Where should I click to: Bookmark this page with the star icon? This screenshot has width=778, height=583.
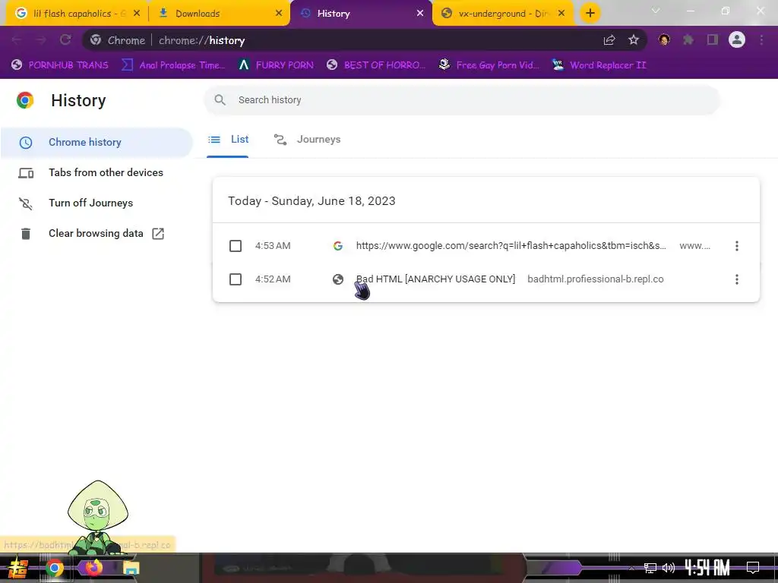(x=633, y=40)
